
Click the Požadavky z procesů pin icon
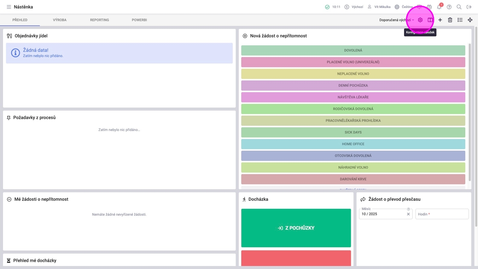click(9, 118)
